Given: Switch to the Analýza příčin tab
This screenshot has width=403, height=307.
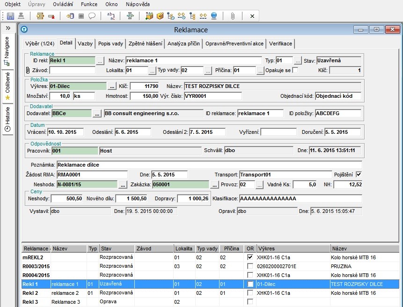Looking at the screenshot, I should 183,44.
